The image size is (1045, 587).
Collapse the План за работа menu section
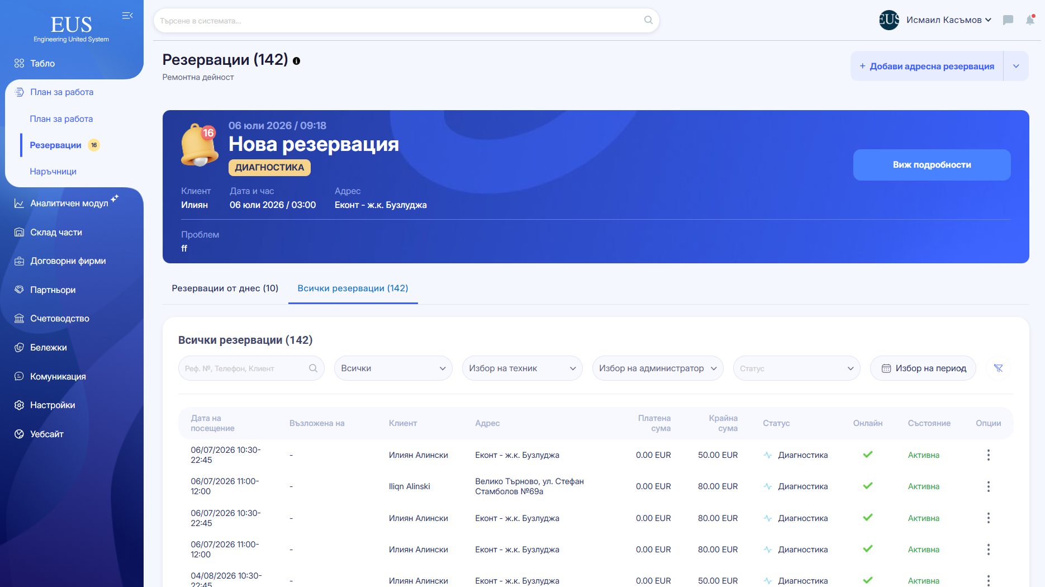pos(61,92)
